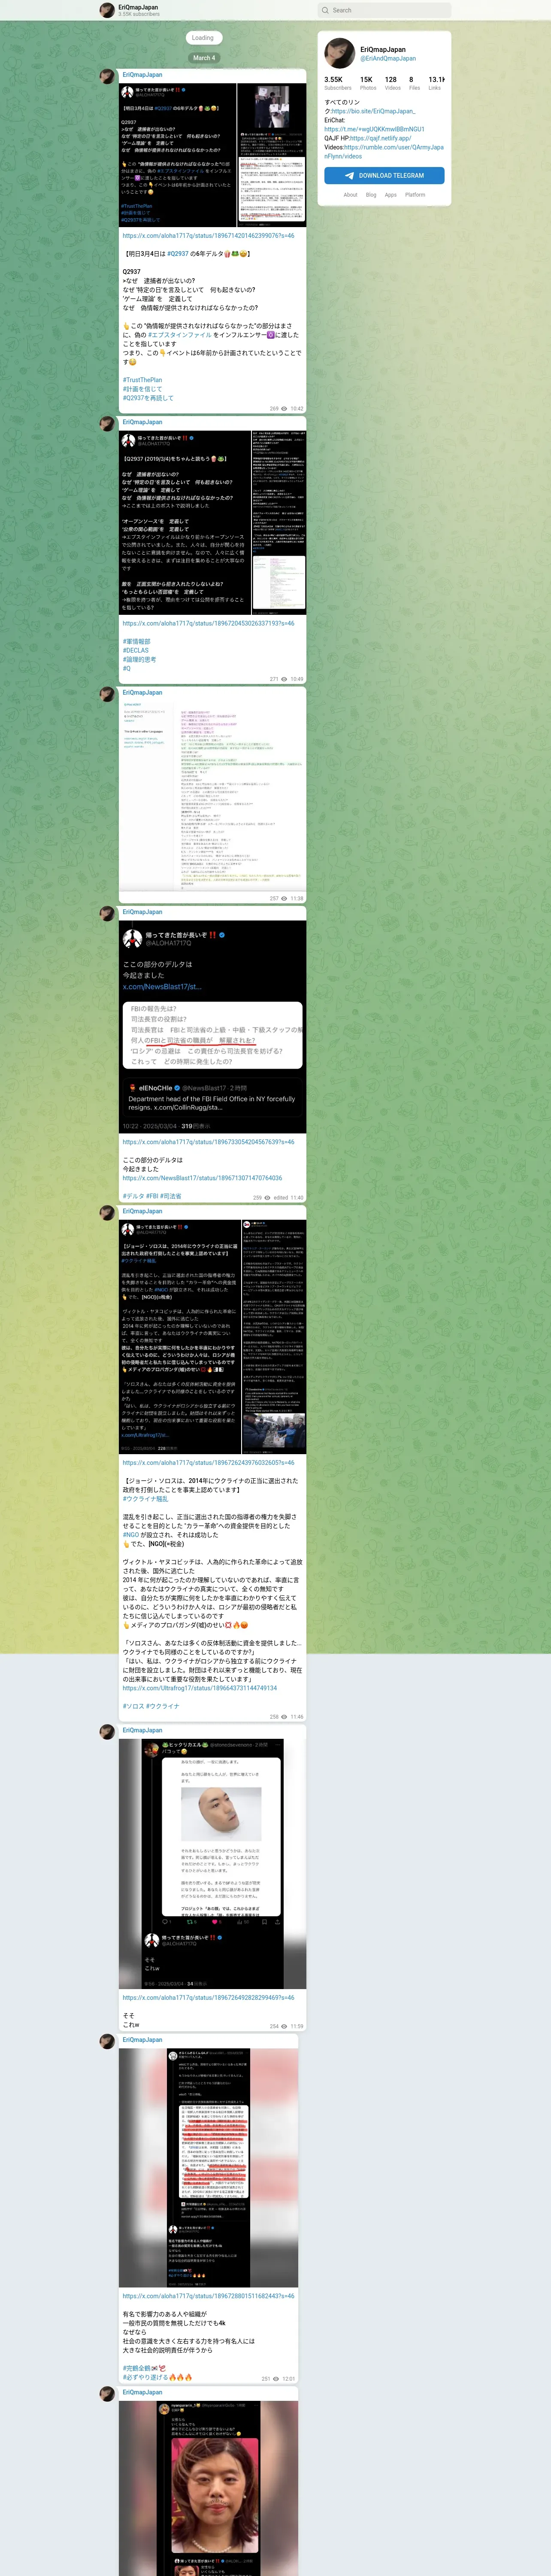Click the 10:49 post timestamp
551x2576 pixels.
pos(297,679)
